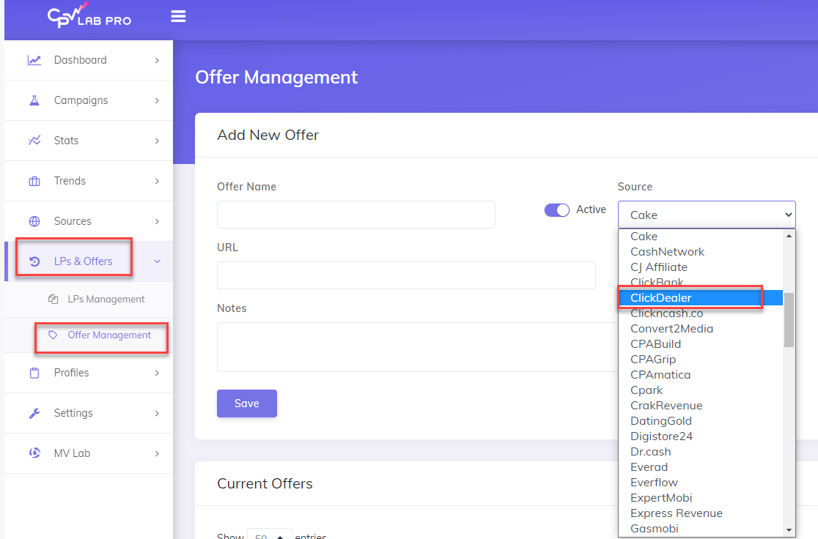This screenshot has height=539, width=818.
Task: Select the Sources globe icon
Action: [x=34, y=221]
